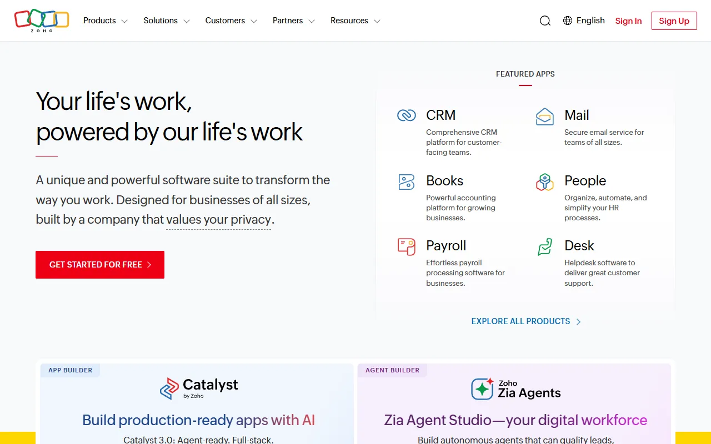Screen dimensions: 711x444
Task: Open the search icon in header
Action: (x=545, y=21)
